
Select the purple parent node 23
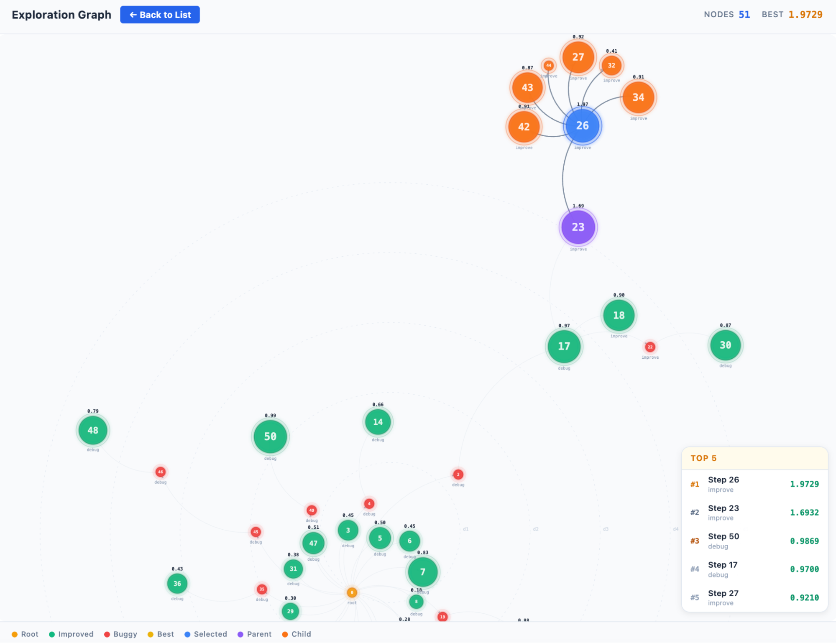coord(578,227)
